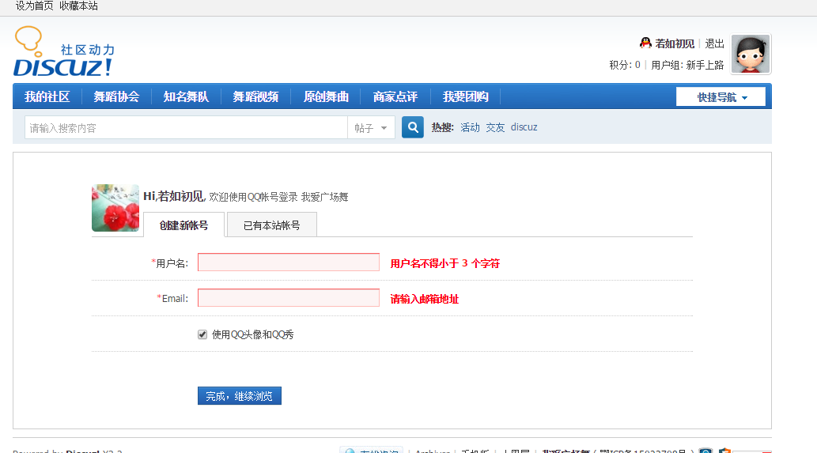
Task: Click the Discuz! logo
Action: click(63, 51)
